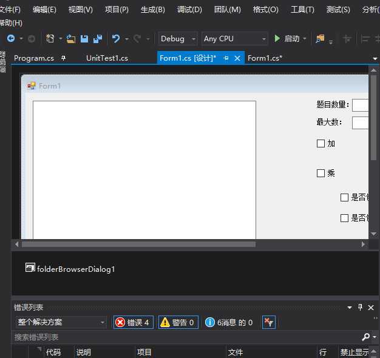Click the 搜索错误列表 search field
The height and width of the screenshot is (358, 380).
(186, 337)
